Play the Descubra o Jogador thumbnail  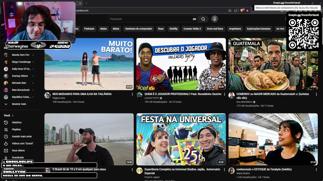(x=181, y=64)
